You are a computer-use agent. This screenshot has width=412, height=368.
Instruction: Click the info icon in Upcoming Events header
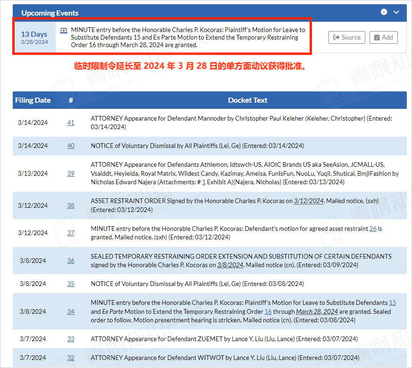(x=384, y=12)
